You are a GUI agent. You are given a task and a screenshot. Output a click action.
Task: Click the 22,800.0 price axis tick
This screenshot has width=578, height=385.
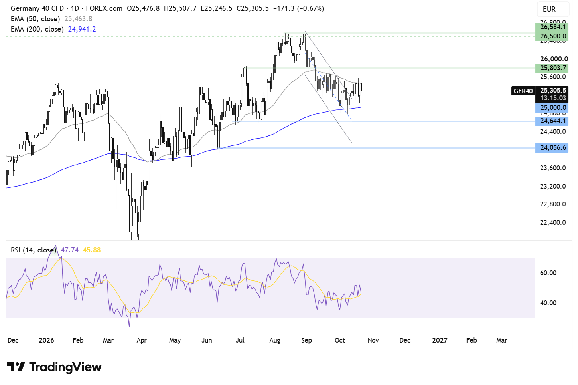[553, 204]
